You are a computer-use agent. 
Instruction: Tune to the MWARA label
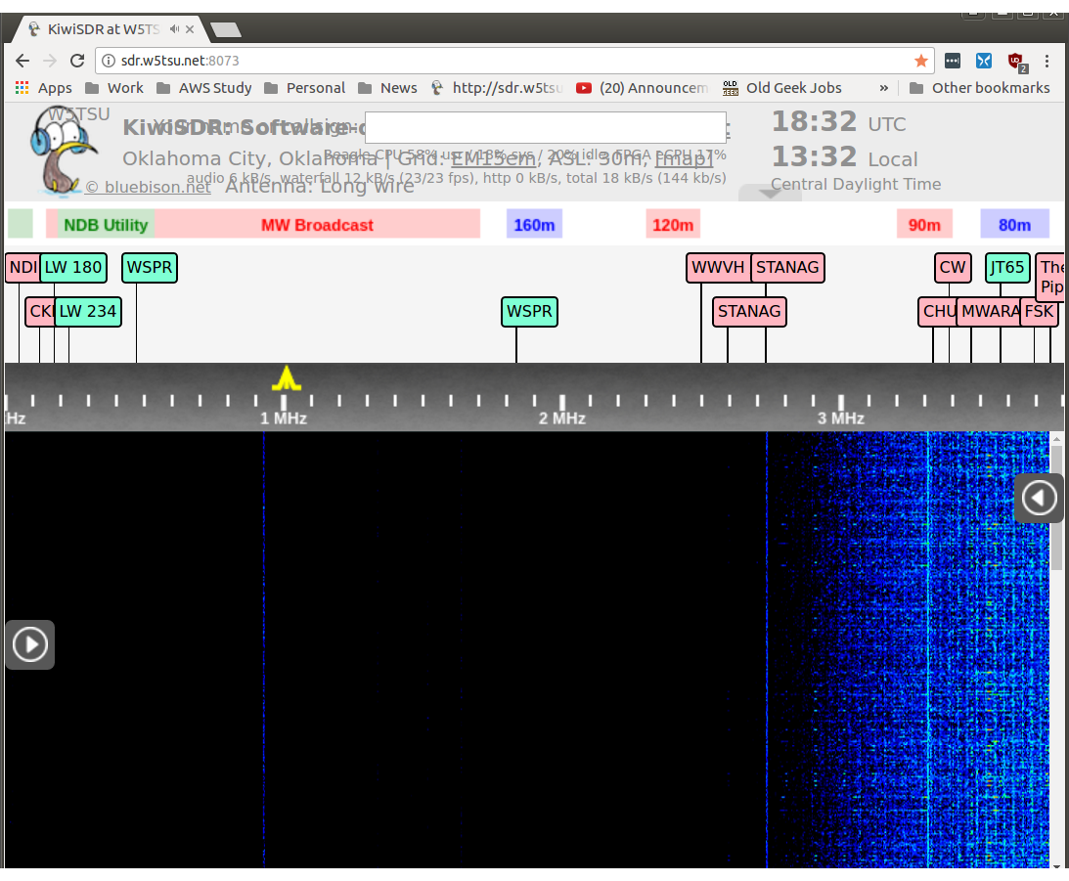tap(989, 312)
